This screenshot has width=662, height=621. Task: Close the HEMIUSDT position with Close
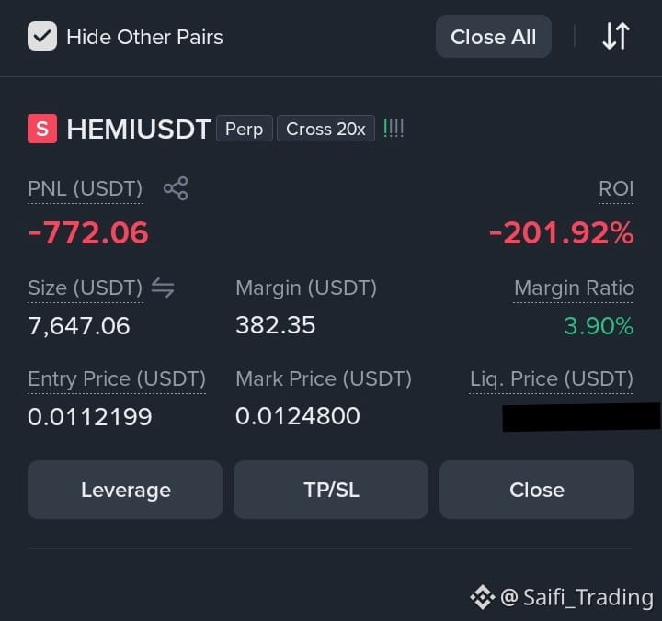pos(537,490)
